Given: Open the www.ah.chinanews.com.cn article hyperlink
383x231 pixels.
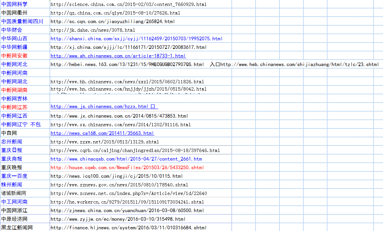Looking at the screenshot, I should [118, 56].
